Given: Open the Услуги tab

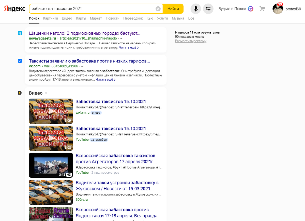Looking at the screenshot, I should 162,18.
